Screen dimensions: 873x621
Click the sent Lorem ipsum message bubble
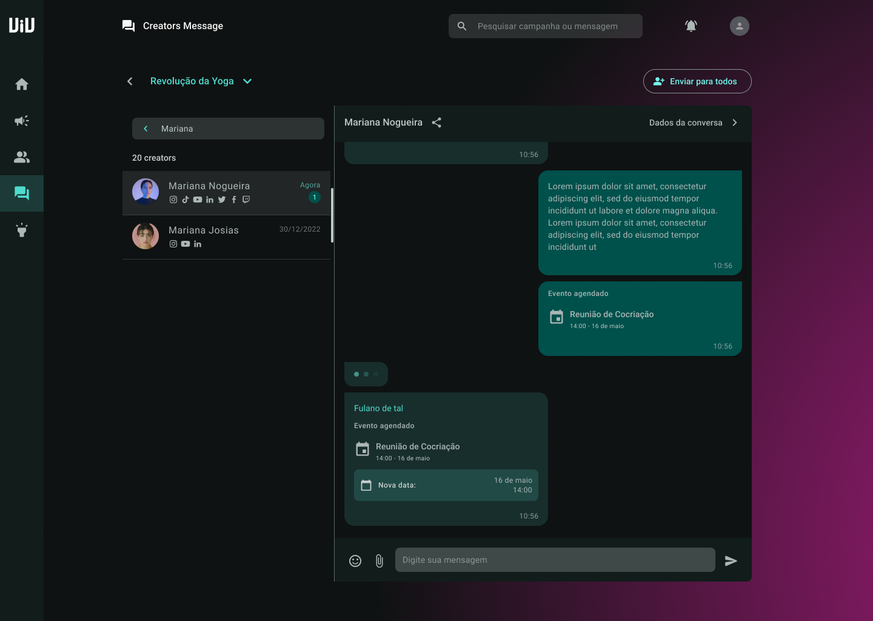(x=640, y=223)
